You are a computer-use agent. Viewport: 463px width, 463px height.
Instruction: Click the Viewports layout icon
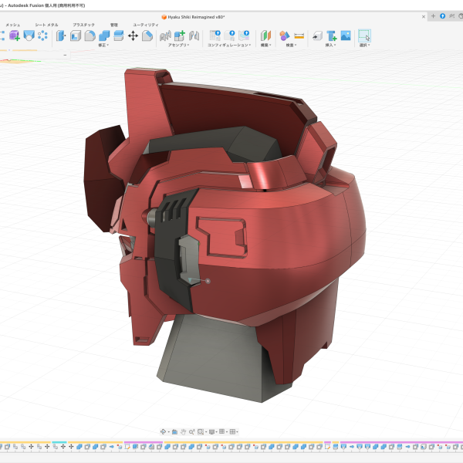pos(232,431)
